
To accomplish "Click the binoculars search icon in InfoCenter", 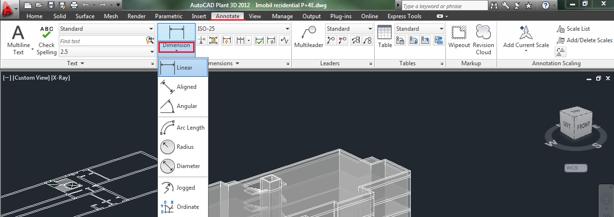I will click(495, 6).
